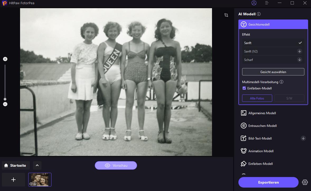Download the Sanft (V2) effect
311x191 pixels.
(299, 51)
